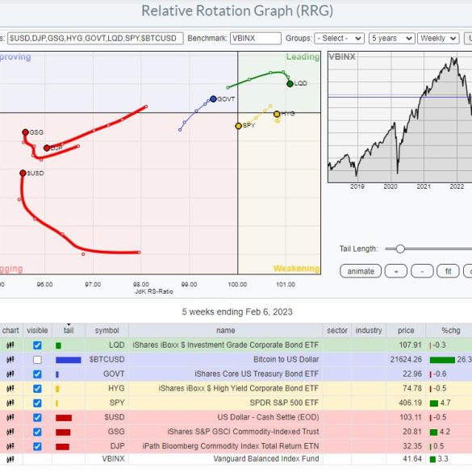Open chart icon for $BTCUSD row
472x472 pixels.
(x=10, y=359)
